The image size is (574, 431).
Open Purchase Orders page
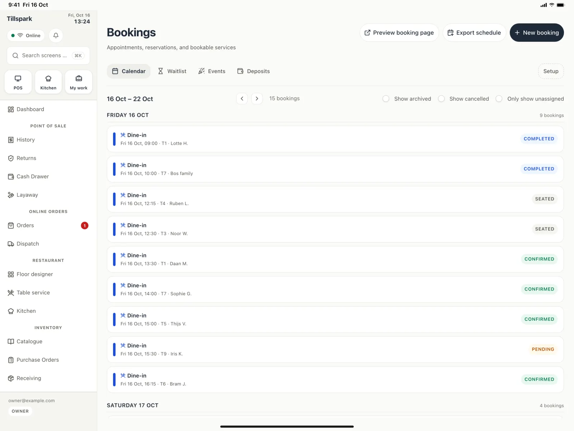(48, 360)
